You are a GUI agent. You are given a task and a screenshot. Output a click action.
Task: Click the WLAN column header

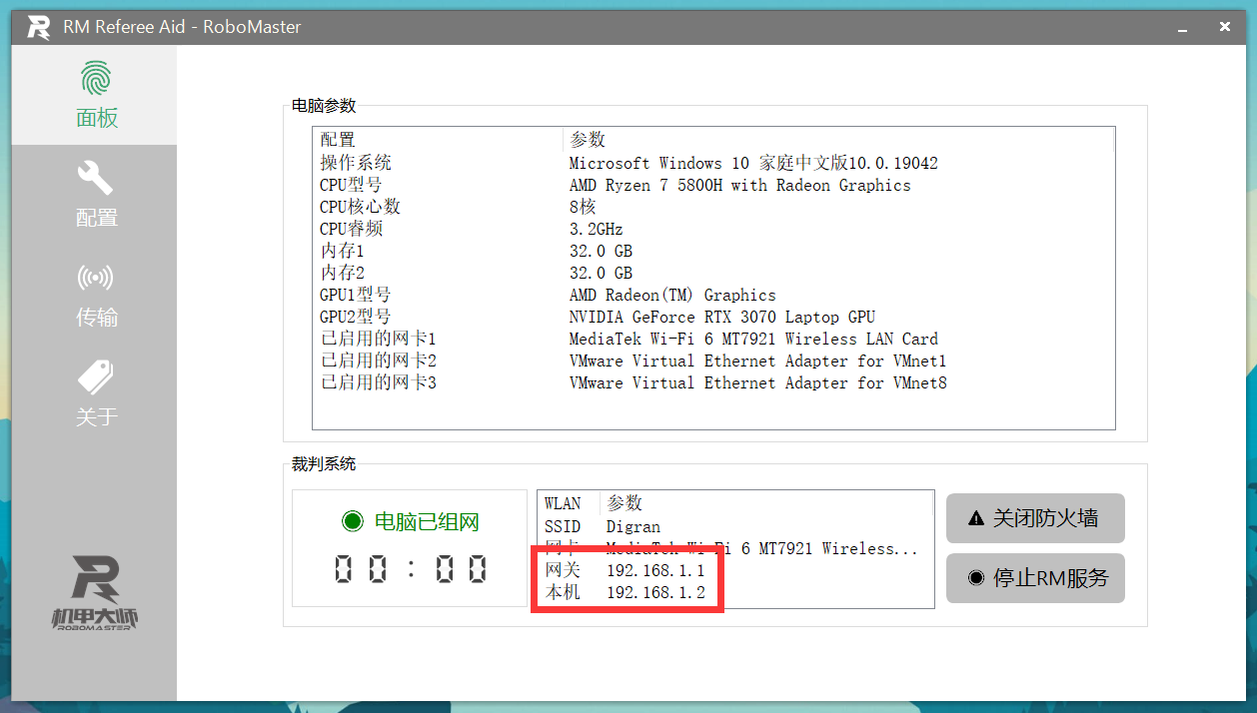pos(569,503)
